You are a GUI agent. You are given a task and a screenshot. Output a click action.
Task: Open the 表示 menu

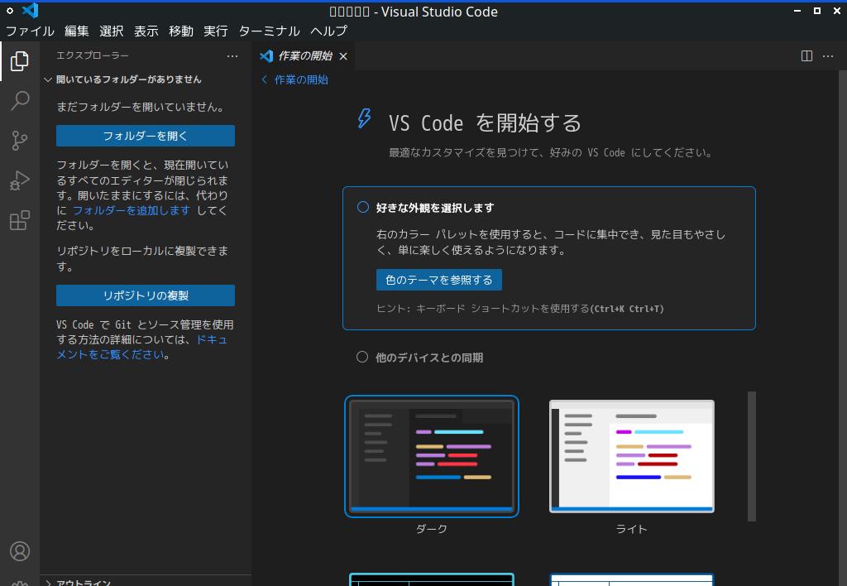tap(146, 31)
